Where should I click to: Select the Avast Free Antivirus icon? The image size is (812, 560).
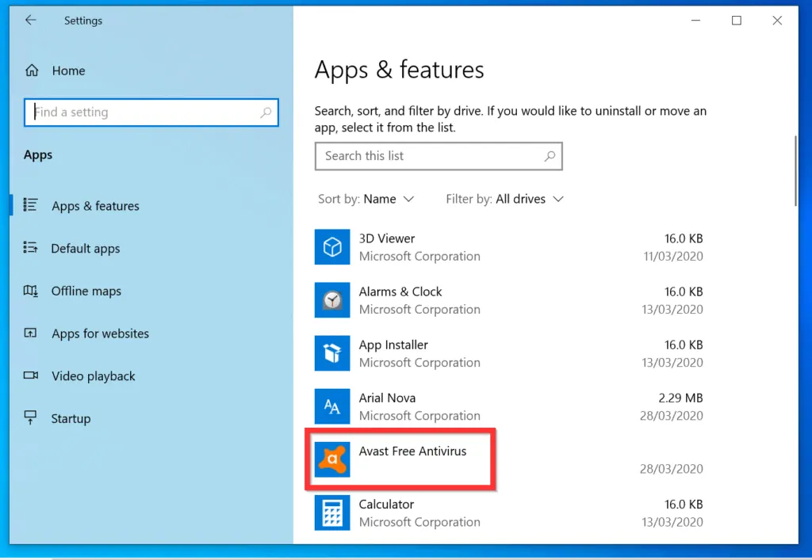[331, 459]
